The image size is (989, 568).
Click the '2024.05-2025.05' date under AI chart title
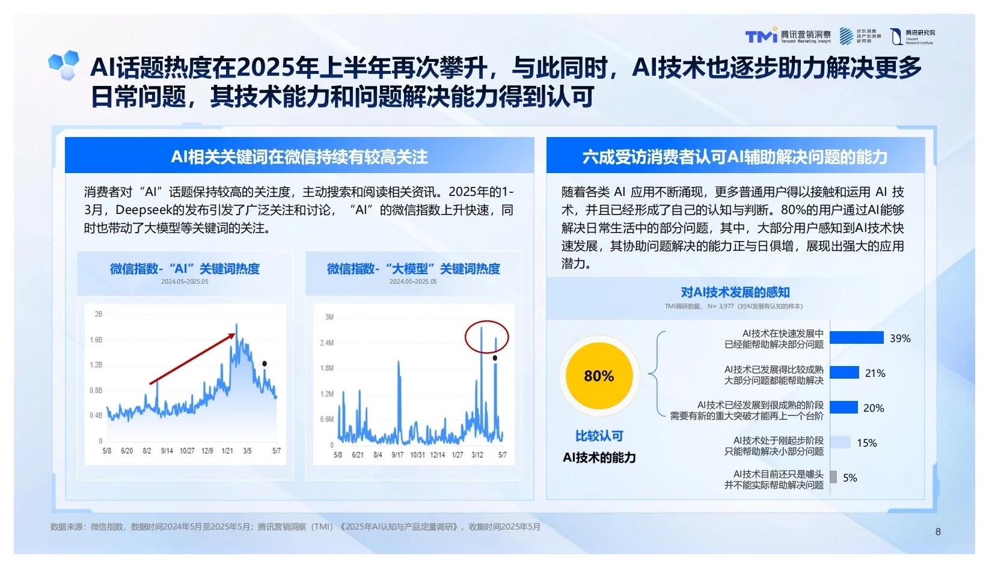pyautogui.click(x=185, y=281)
